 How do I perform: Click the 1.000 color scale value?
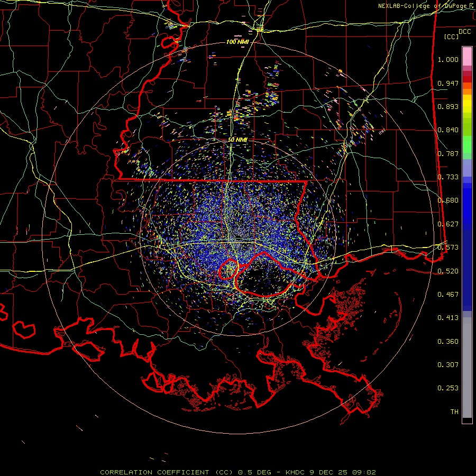pyautogui.click(x=448, y=59)
